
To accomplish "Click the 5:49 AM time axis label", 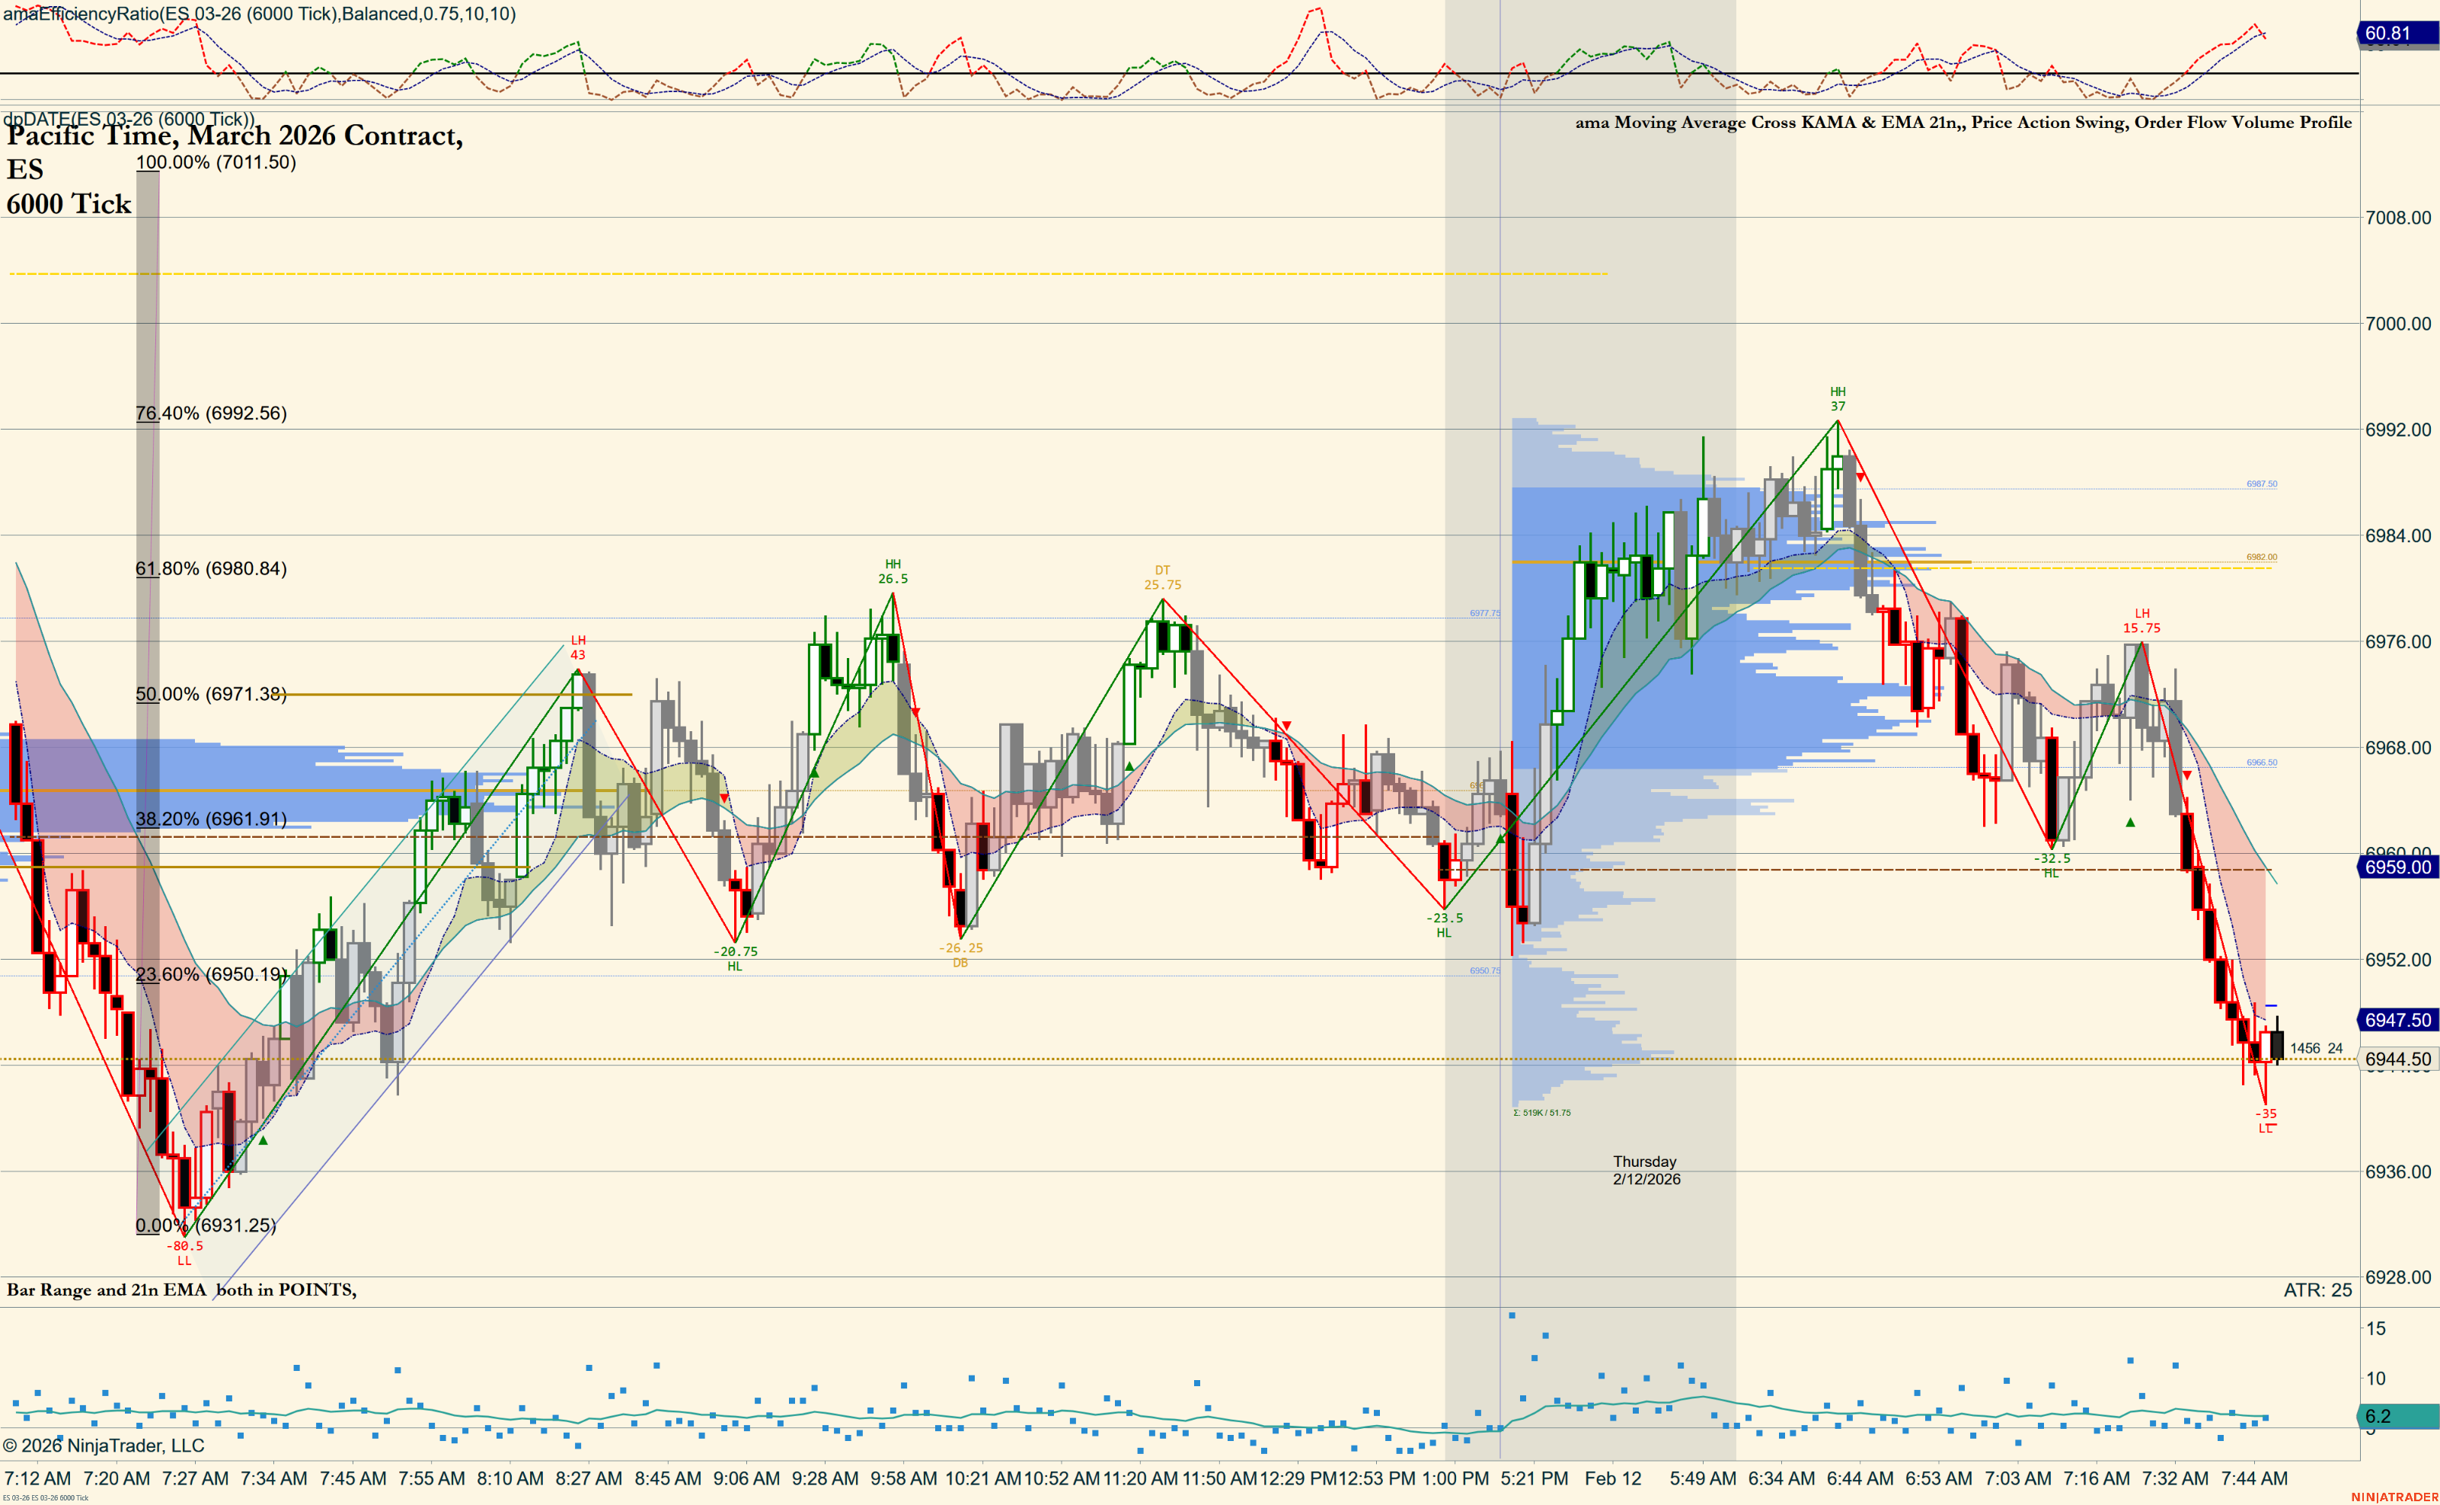I will click(x=1703, y=1479).
